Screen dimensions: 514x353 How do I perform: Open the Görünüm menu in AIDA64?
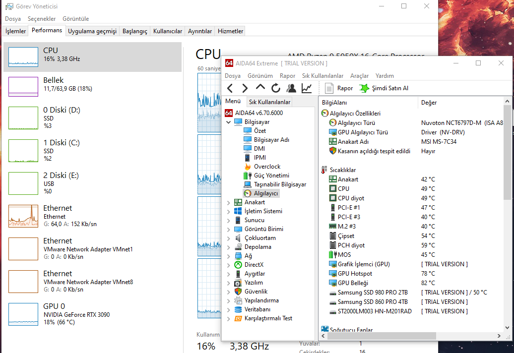point(260,76)
